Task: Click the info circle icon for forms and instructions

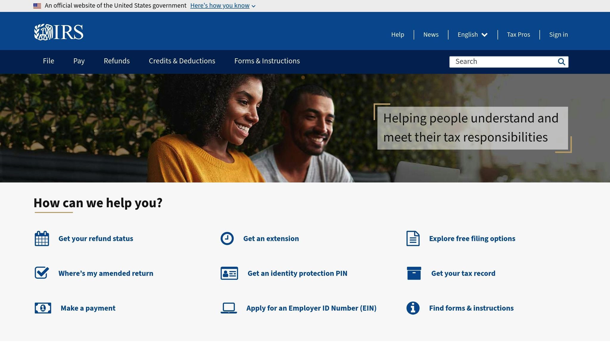Action: (x=413, y=308)
